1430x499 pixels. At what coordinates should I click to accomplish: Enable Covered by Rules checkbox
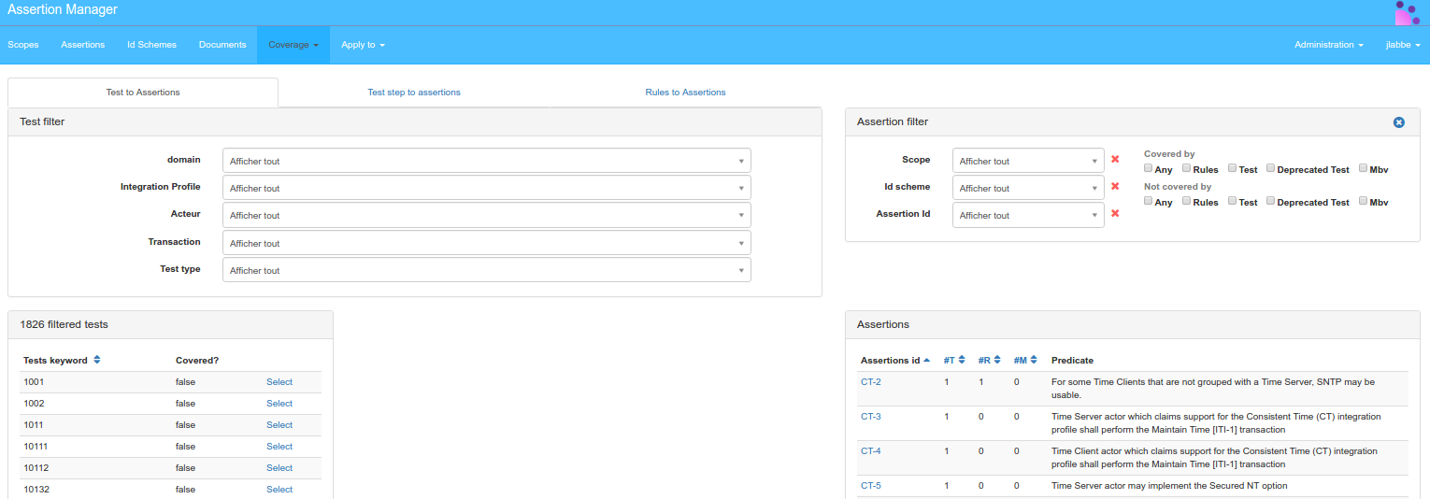click(1186, 168)
